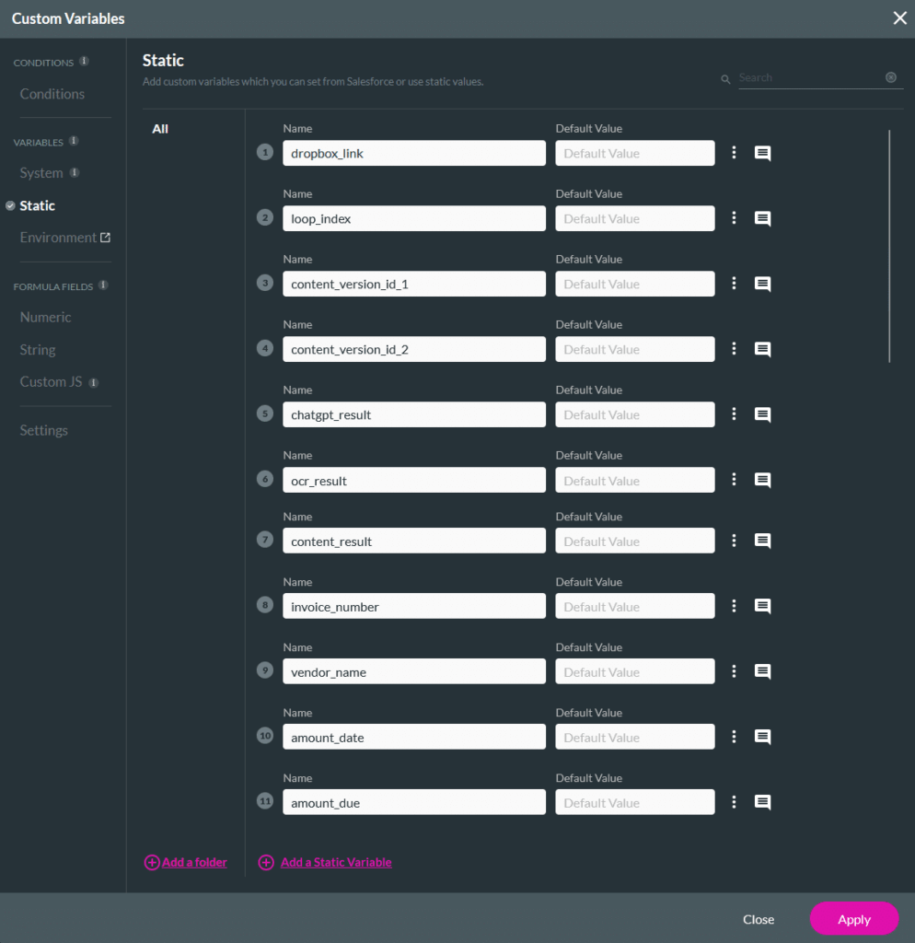Open comment icon for dropbox_link variable
The width and height of the screenshot is (915, 943).
762,154
